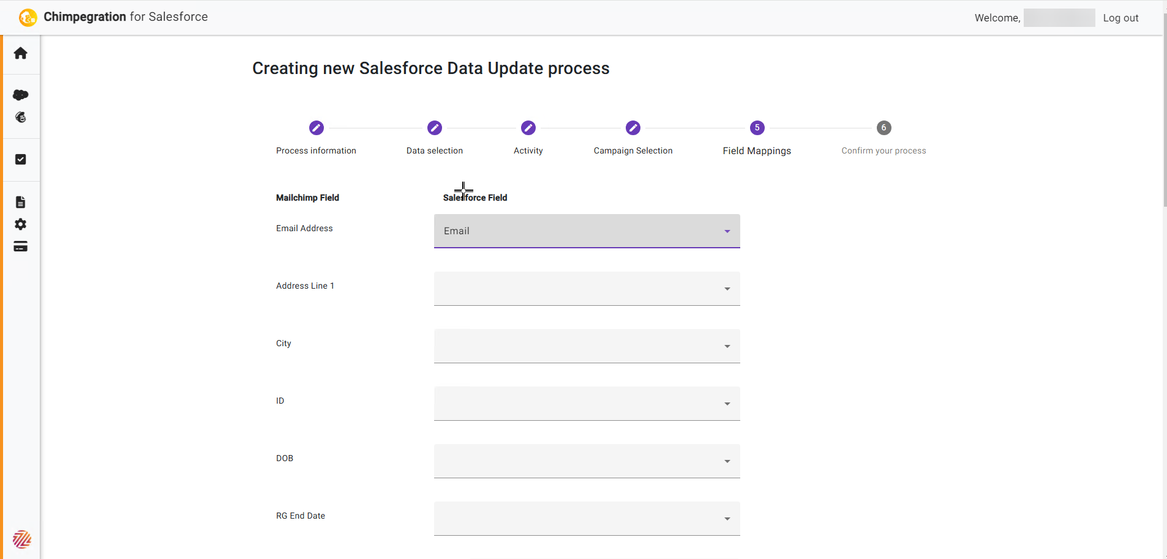Screen dimensions: 1167x559
Task: Click the Mailchimp monkey sidebar icon
Action: pyautogui.click(x=20, y=117)
